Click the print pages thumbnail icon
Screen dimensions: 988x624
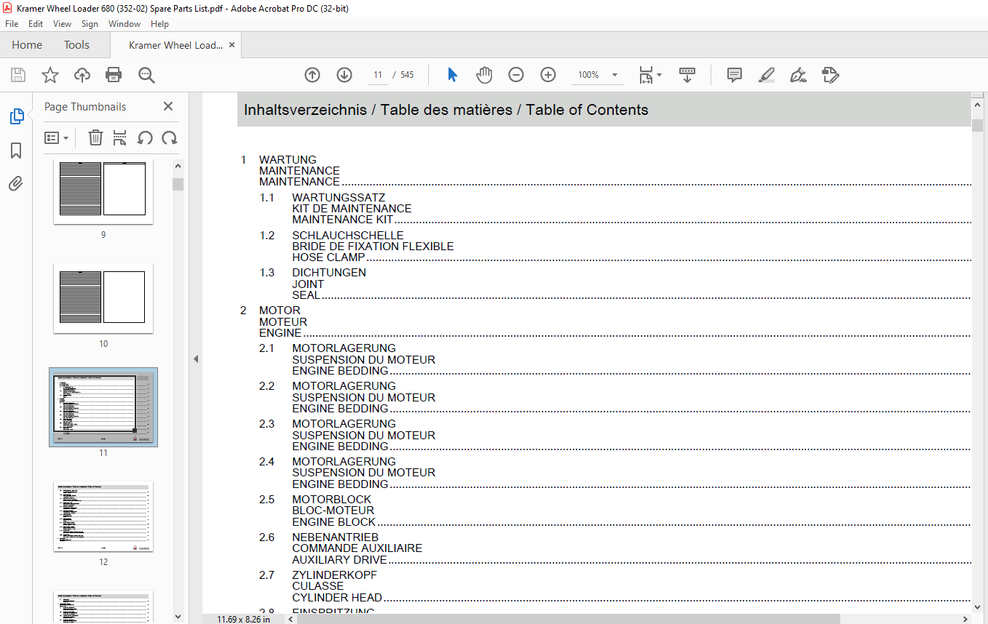tap(120, 138)
